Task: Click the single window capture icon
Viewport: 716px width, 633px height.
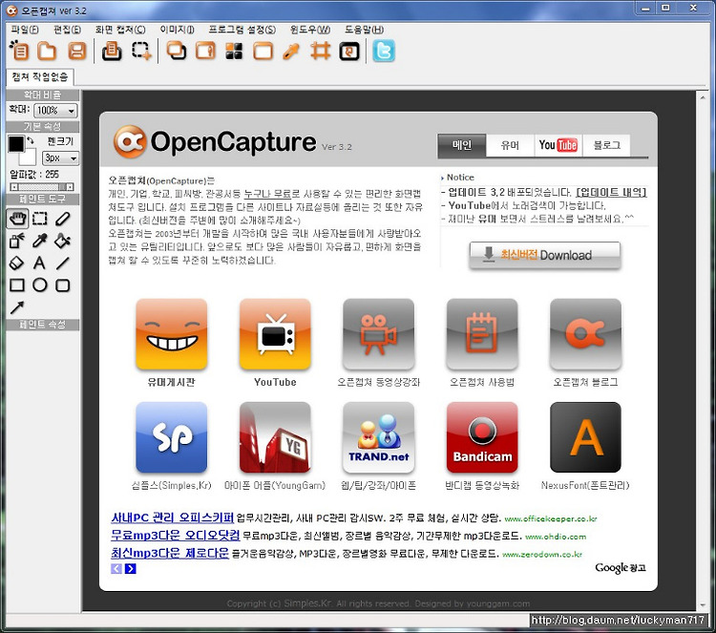Action: 205,51
